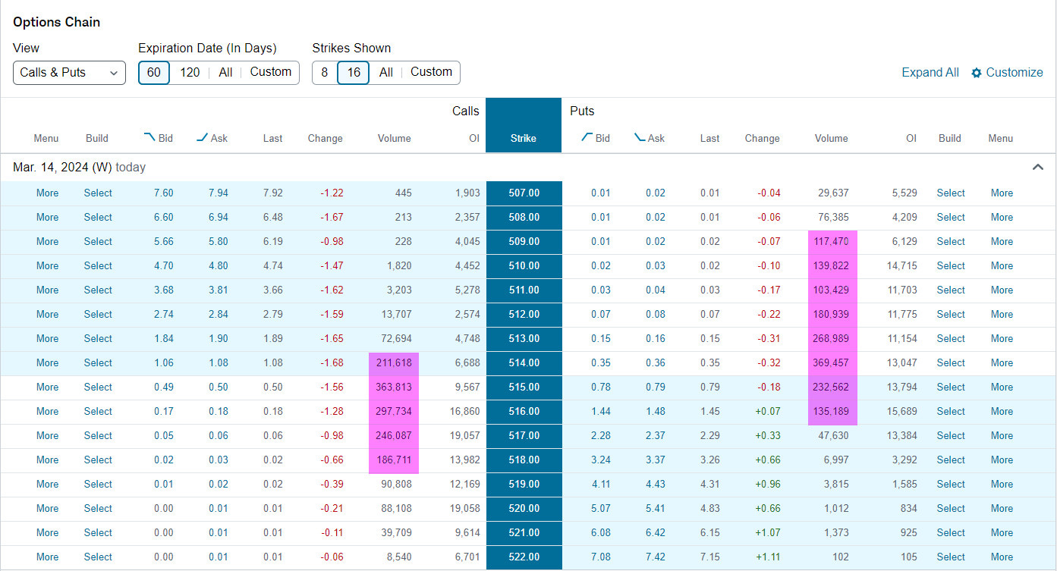Click puts bid 7.08 at 522.00 strike
1057x571 pixels.
(601, 557)
